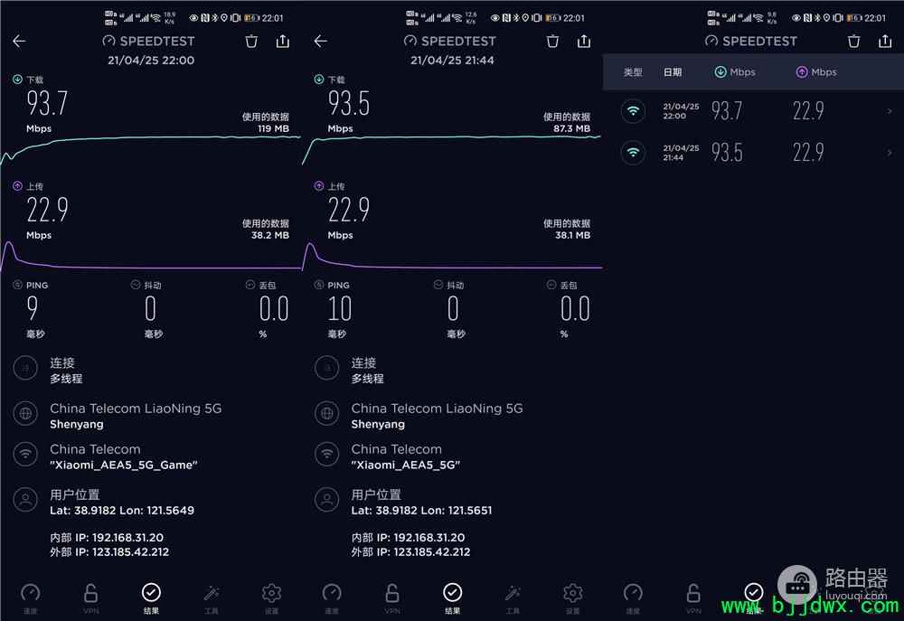904x621 pixels.
Task: Sort results list by 日期 column
Action: 673,72
